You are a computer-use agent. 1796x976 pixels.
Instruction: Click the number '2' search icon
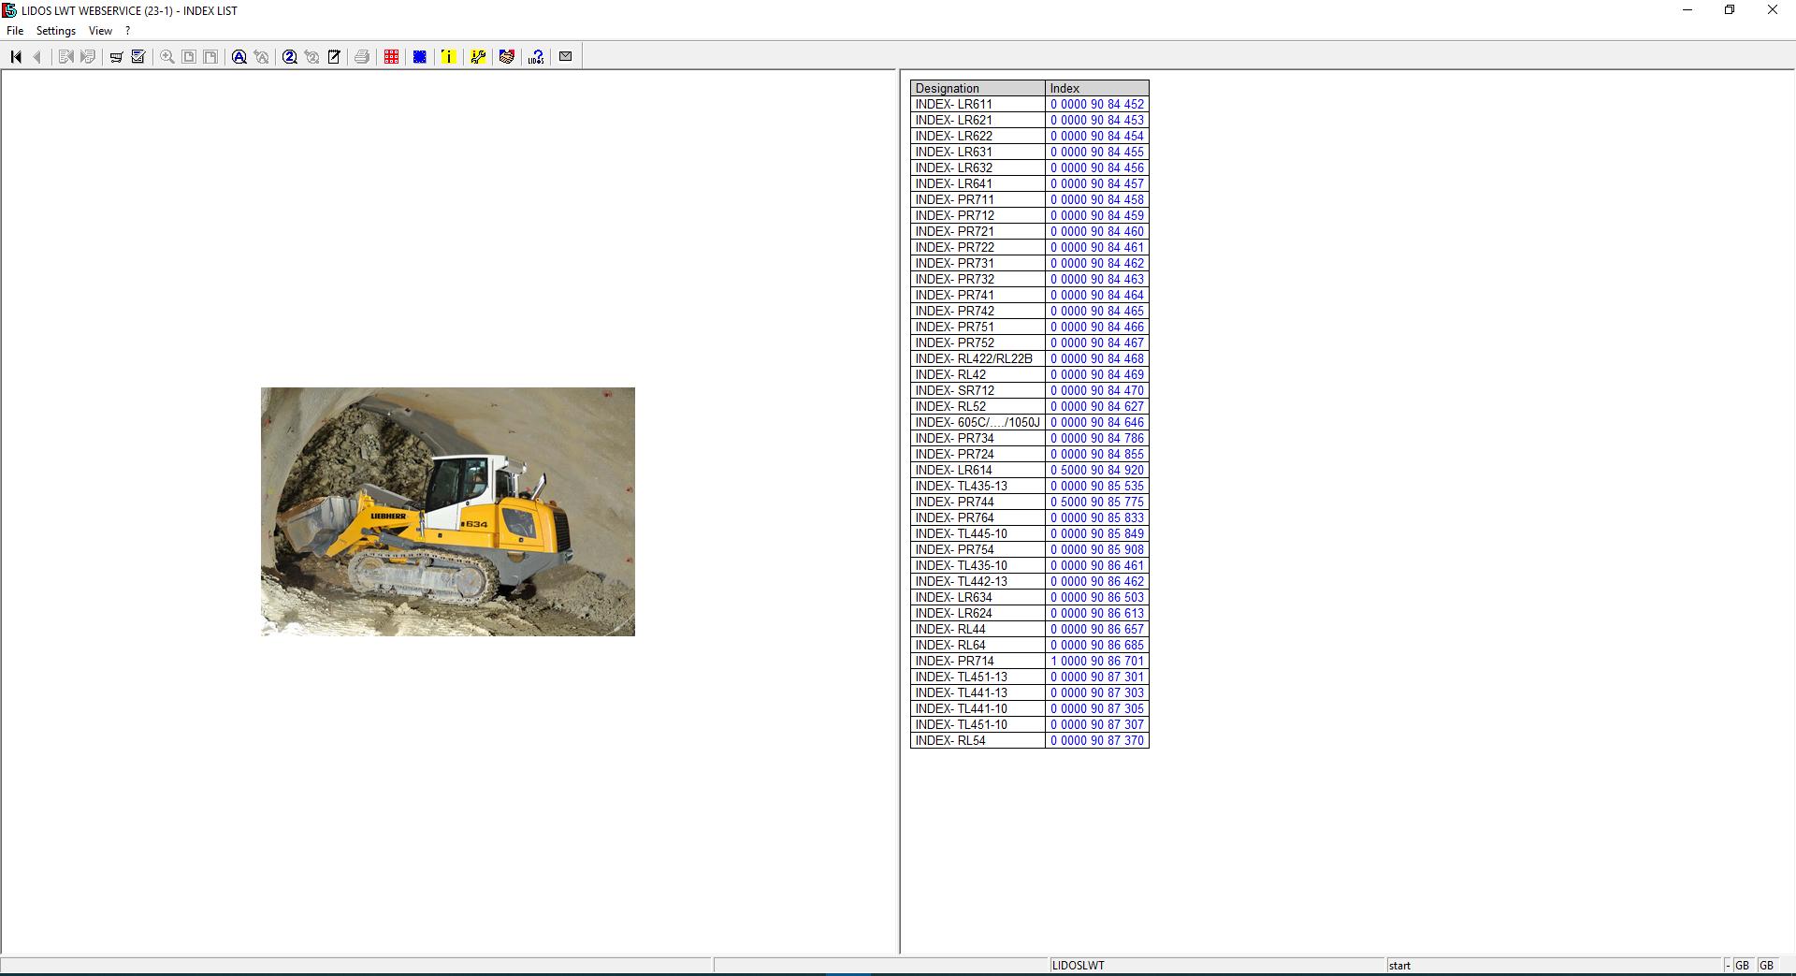click(x=291, y=56)
